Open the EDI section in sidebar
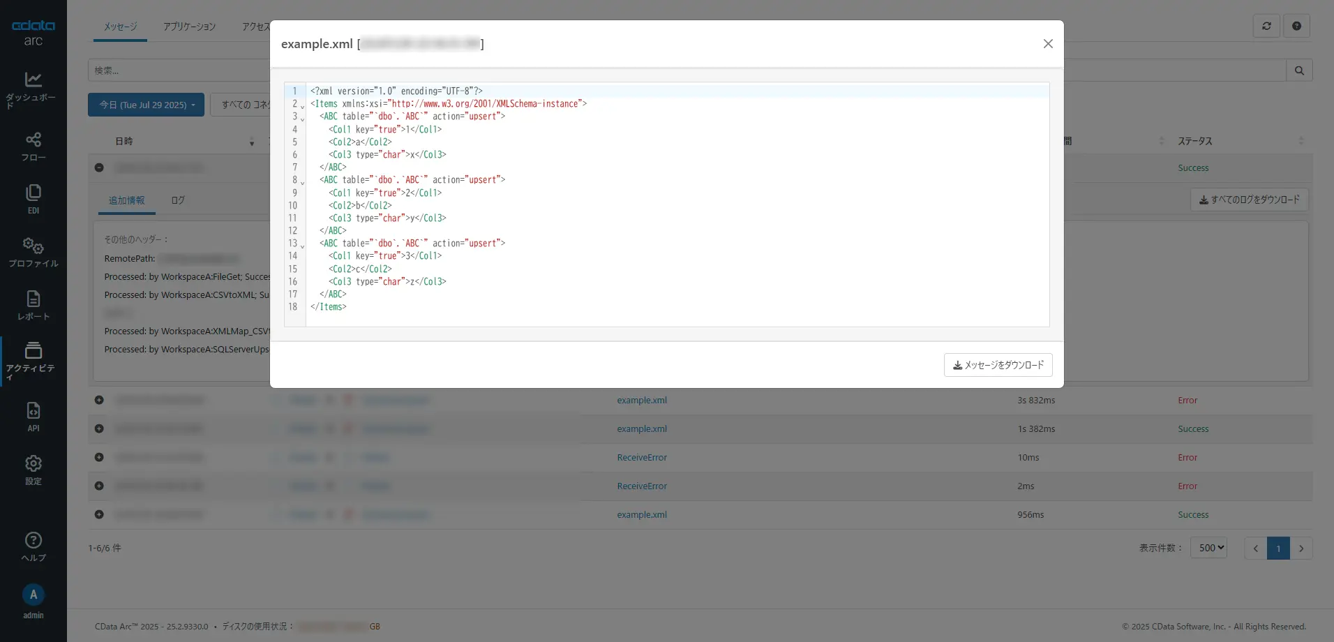This screenshot has height=642, width=1334. (33, 199)
